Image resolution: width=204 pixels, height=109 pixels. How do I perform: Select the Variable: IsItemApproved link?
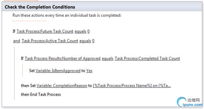(x=58, y=71)
